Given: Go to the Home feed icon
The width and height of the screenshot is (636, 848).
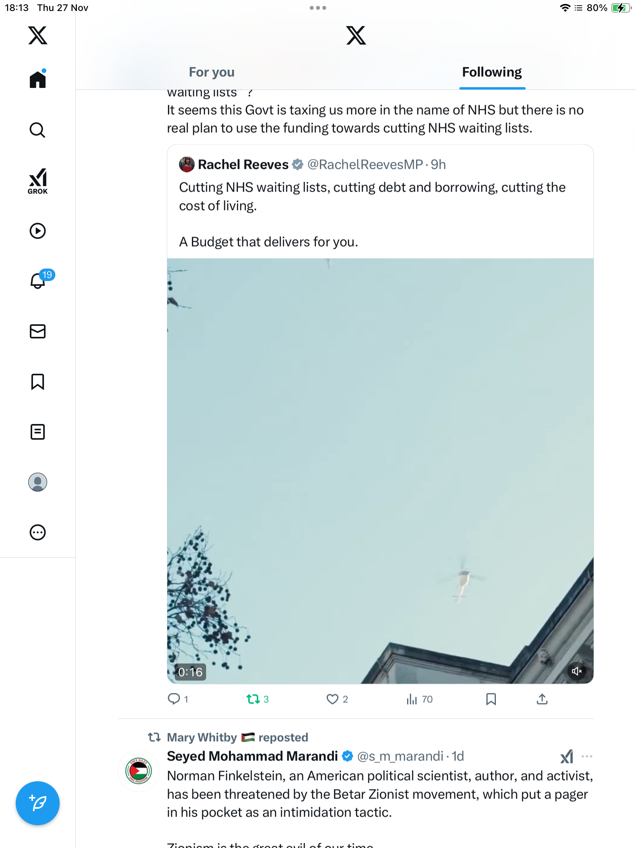Looking at the screenshot, I should [38, 80].
